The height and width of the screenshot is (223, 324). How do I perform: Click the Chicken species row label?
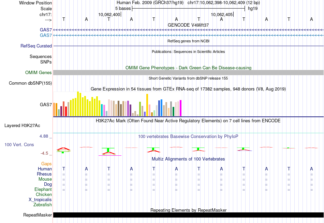(44, 194)
